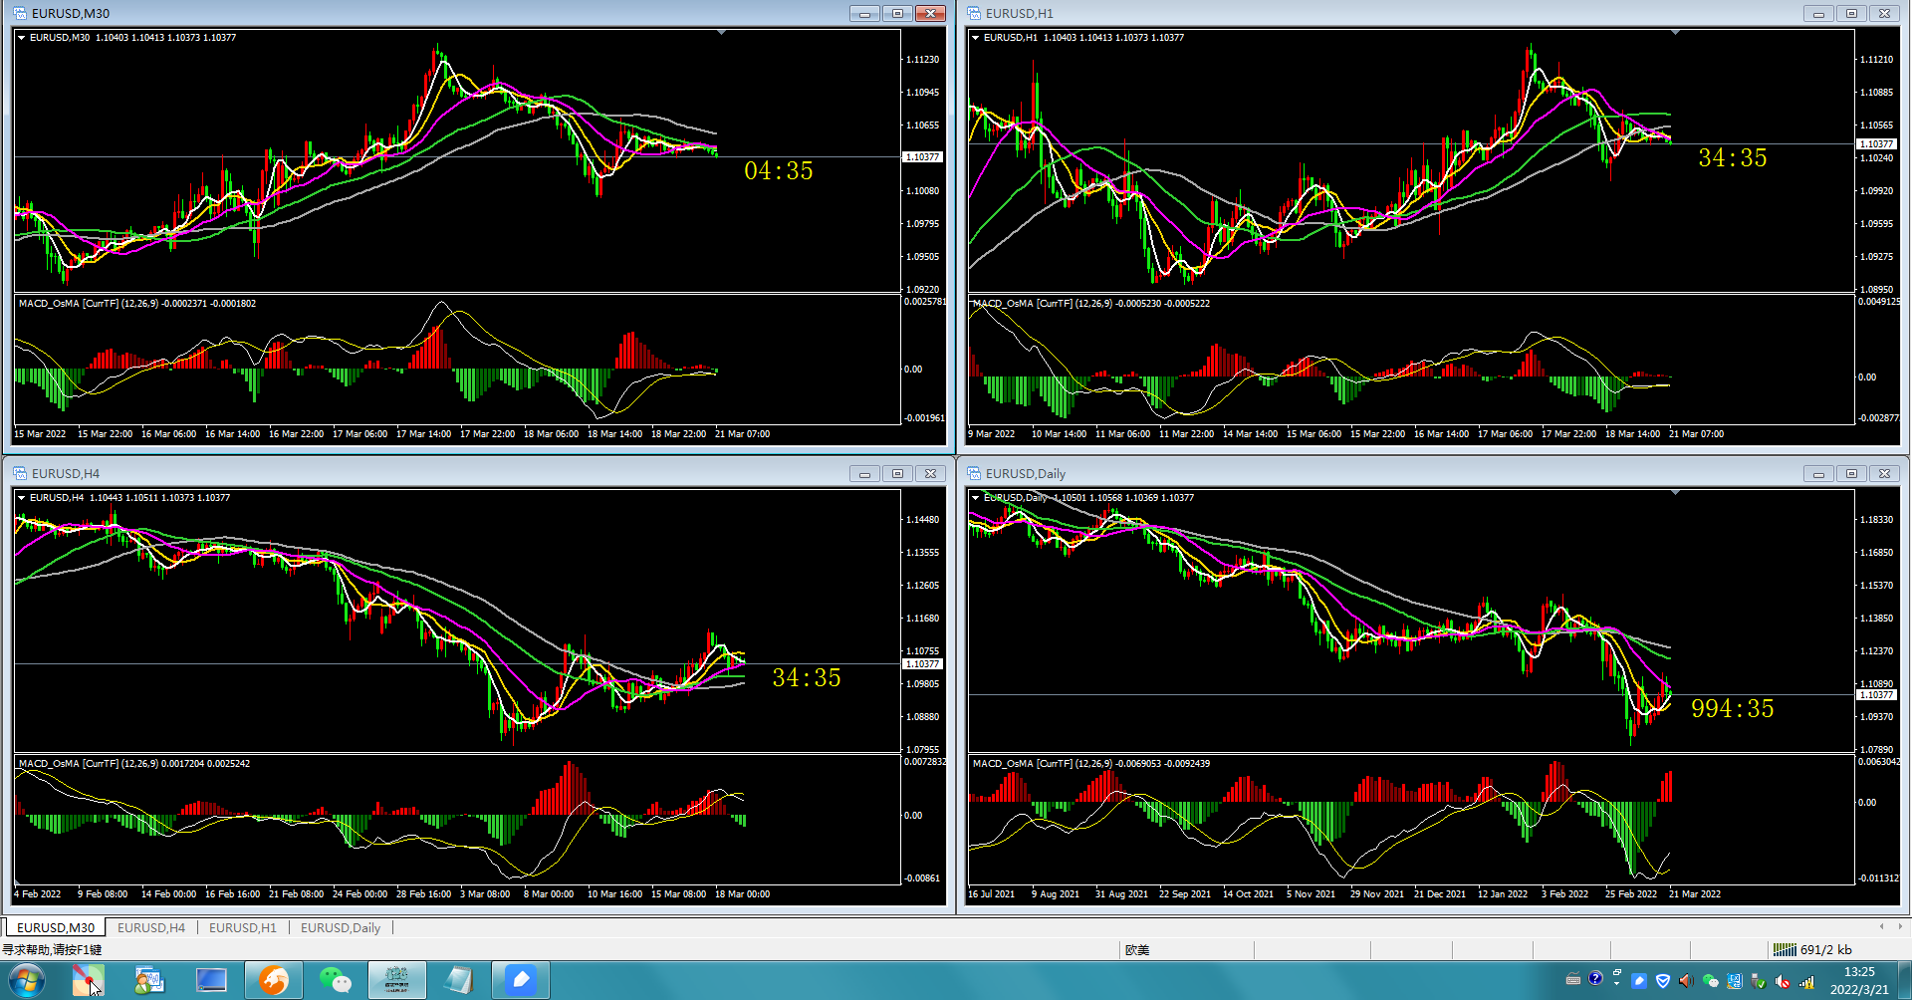Open the notepad taskbar icon

459,981
